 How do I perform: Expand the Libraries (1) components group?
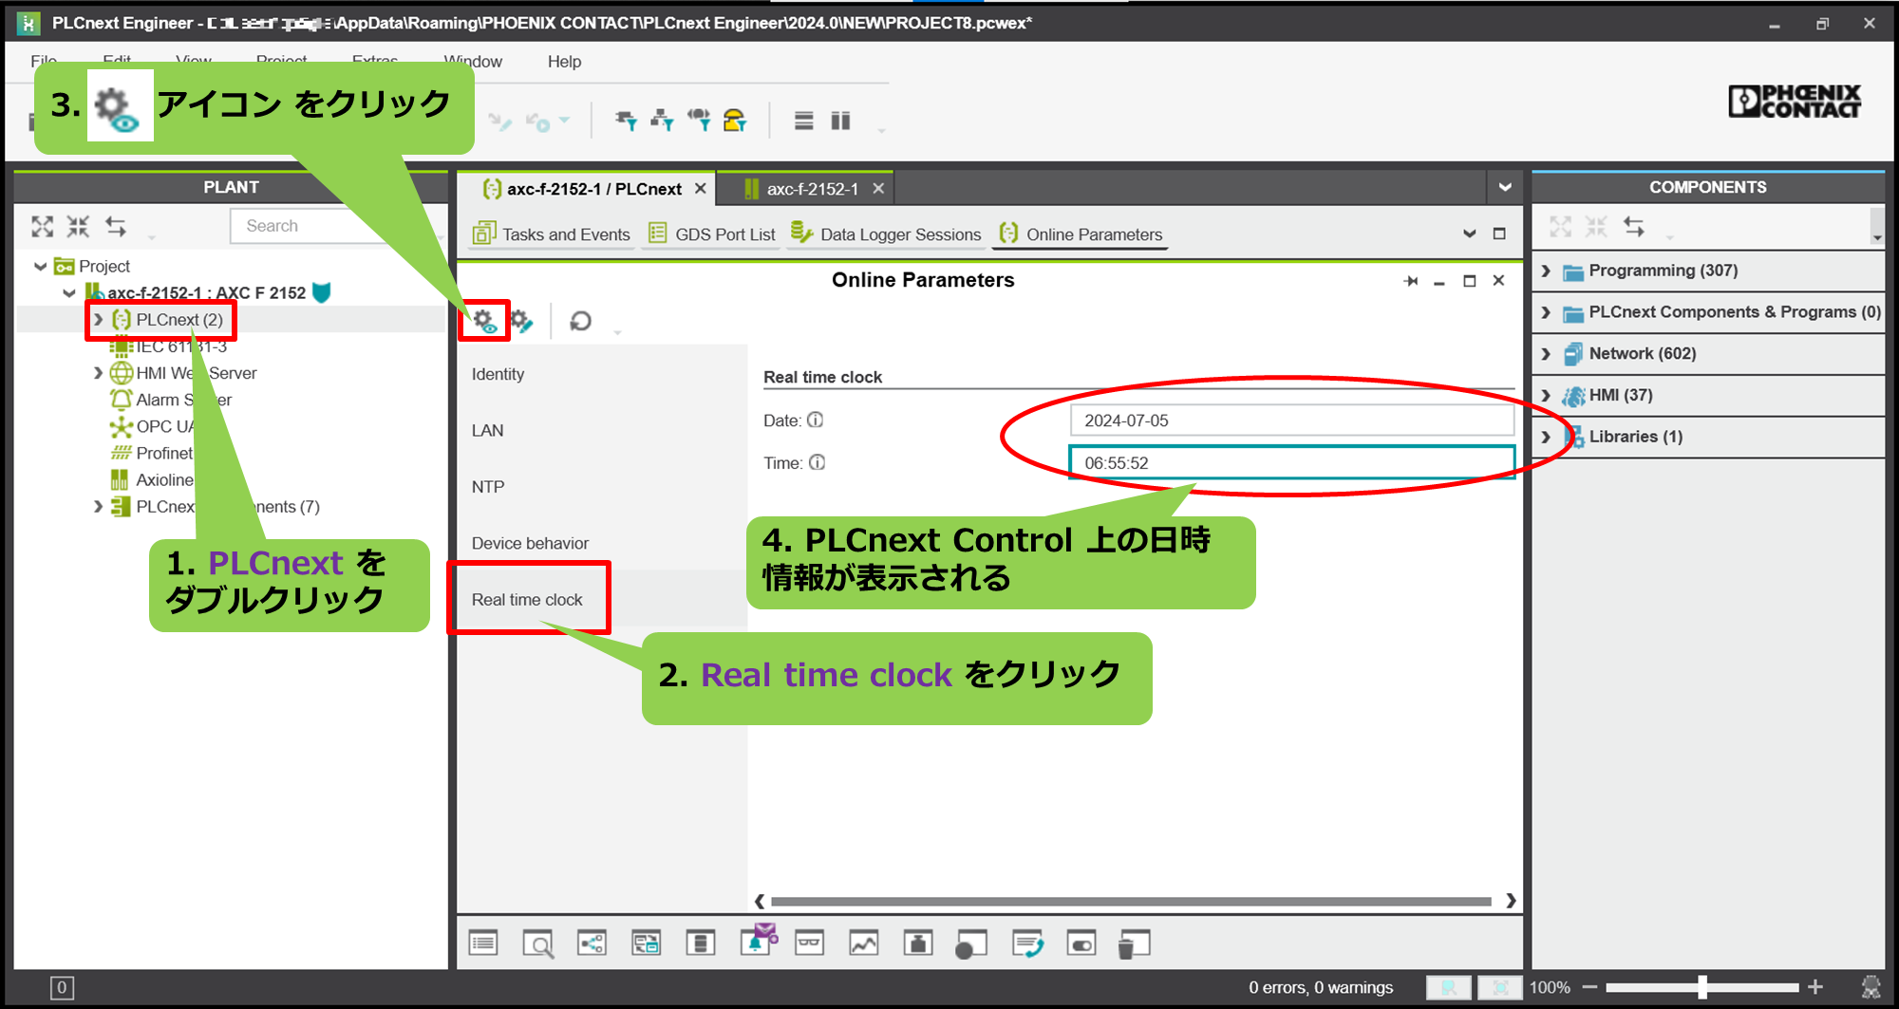[1546, 437]
